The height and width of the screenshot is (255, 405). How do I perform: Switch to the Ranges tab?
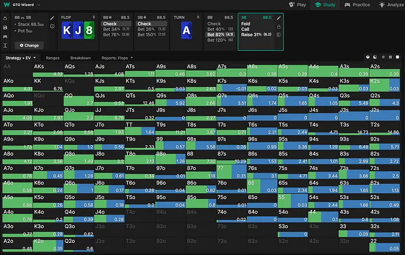(53, 58)
